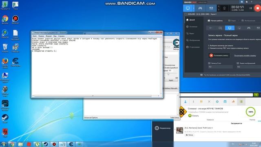Open the Home section in Bandicam sidebar
Viewport: 261px width, 147px height.
tap(190, 20)
